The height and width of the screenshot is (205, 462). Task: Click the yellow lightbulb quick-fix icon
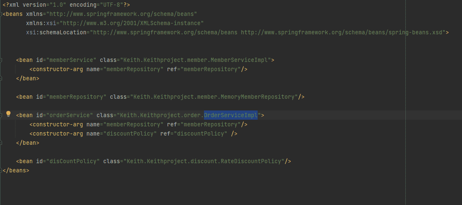tap(8, 114)
